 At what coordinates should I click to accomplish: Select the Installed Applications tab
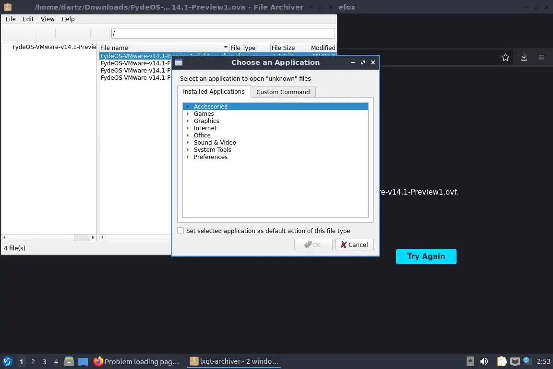click(214, 91)
